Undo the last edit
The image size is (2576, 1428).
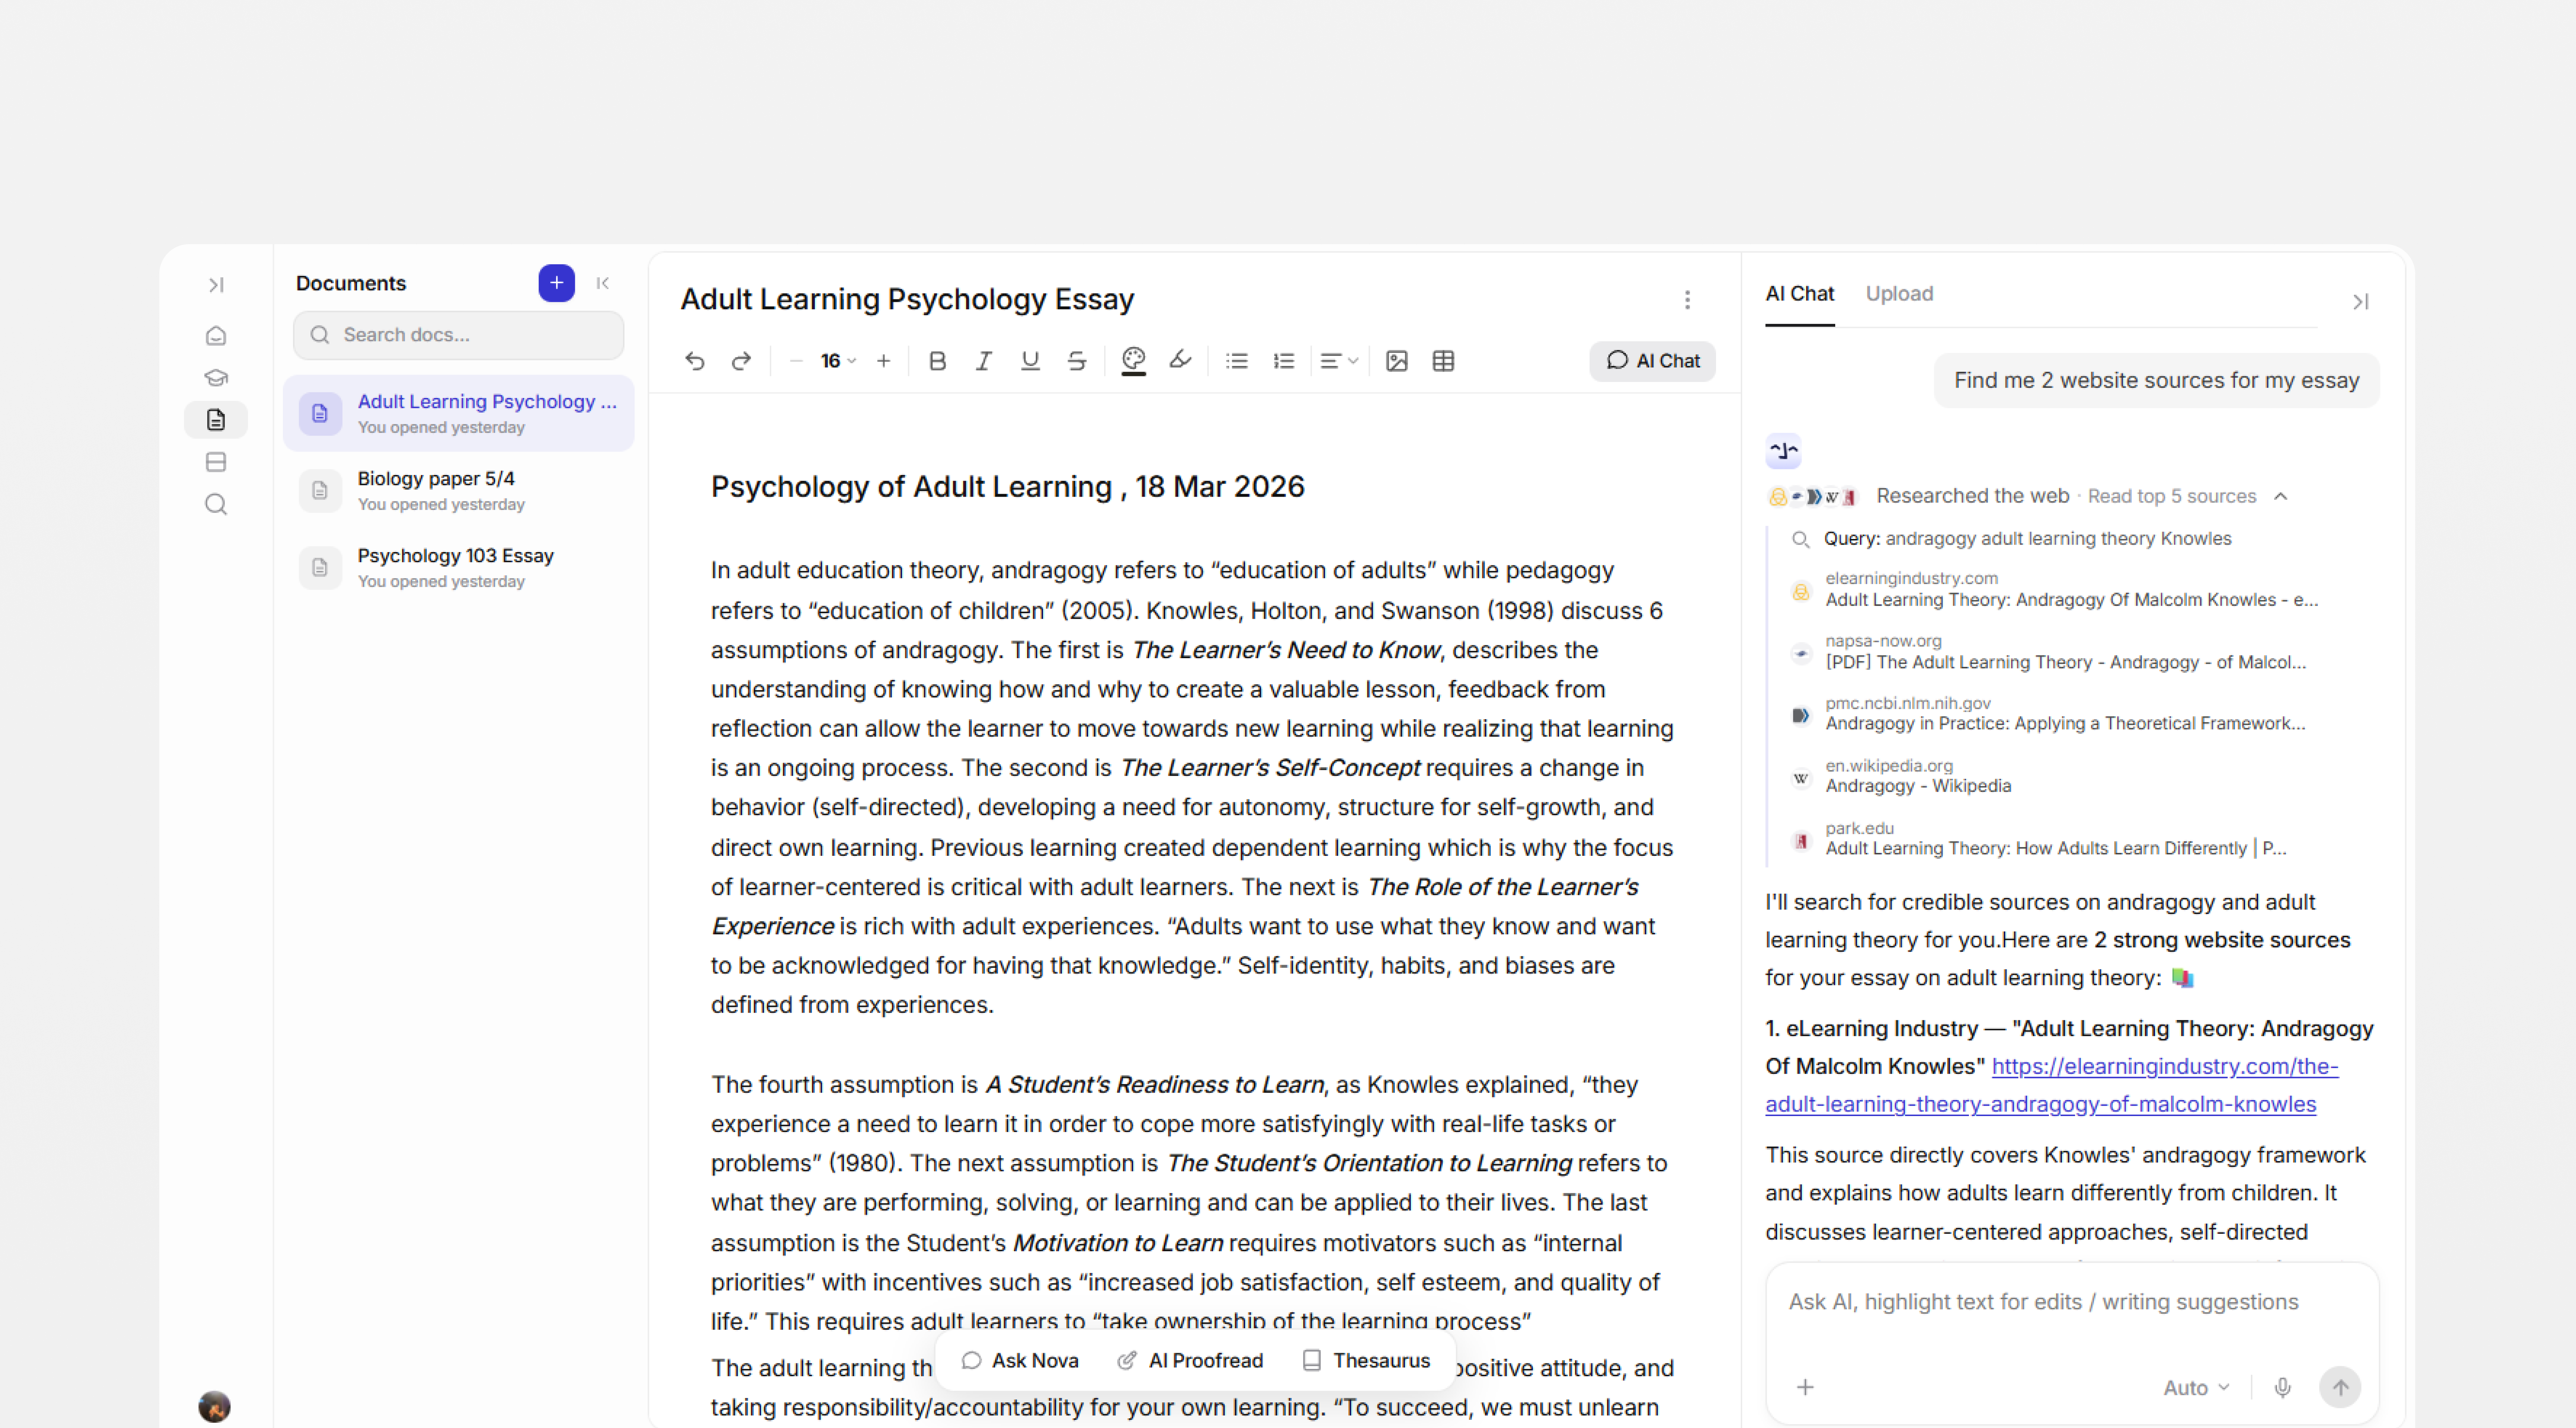[x=695, y=361]
